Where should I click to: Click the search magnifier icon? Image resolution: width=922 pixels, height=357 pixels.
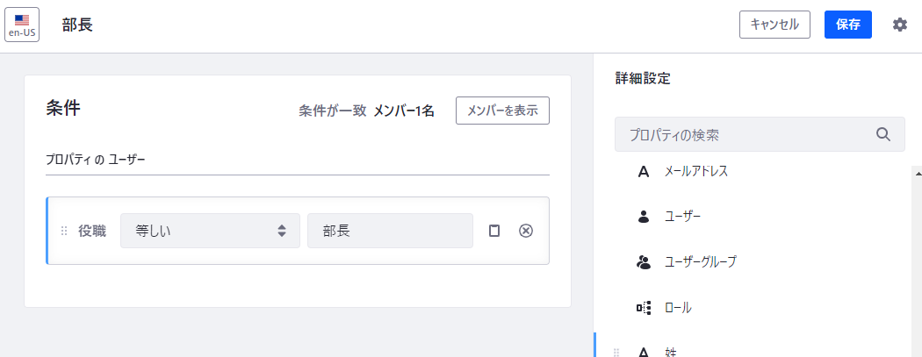pyautogui.click(x=883, y=135)
